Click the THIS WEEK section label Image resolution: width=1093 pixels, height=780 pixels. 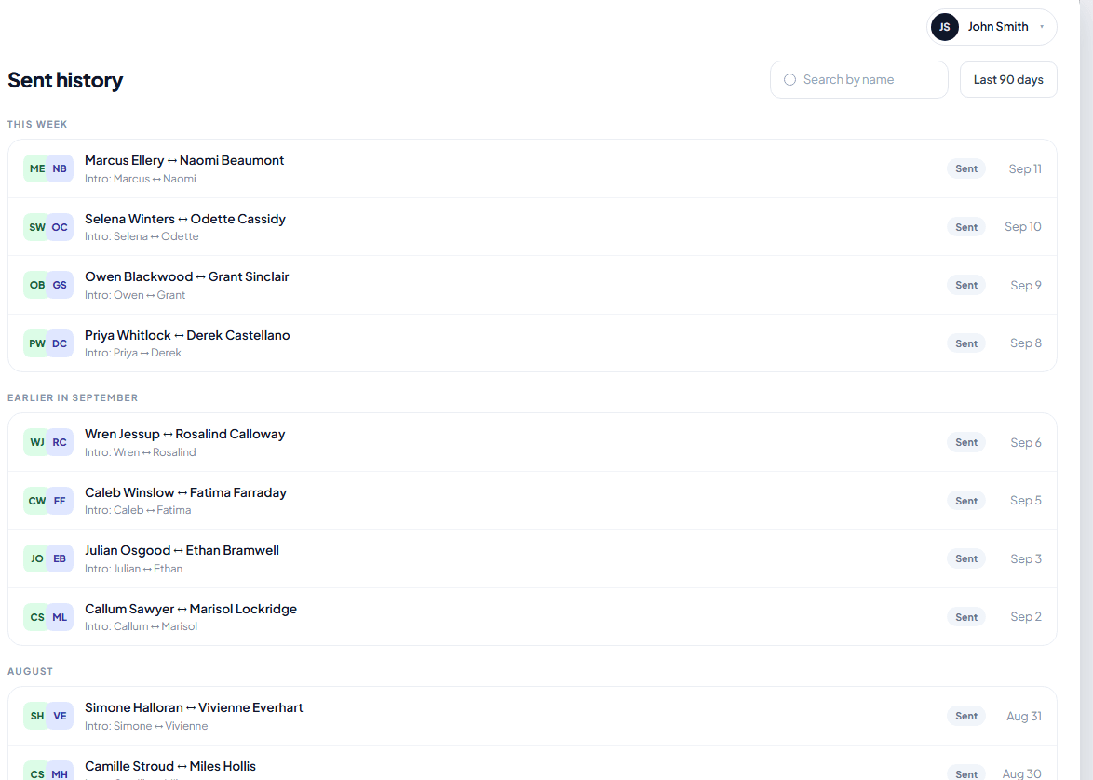point(37,124)
